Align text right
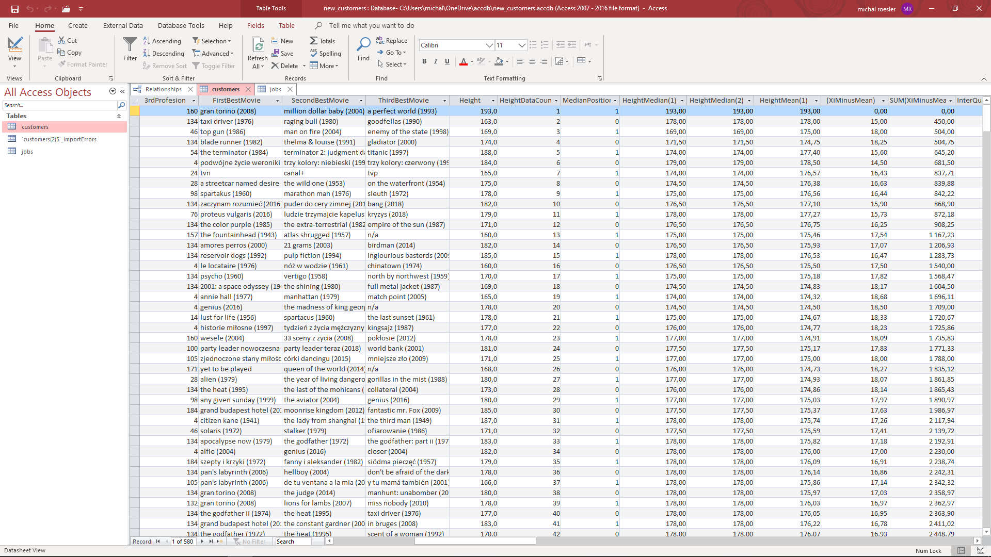This screenshot has height=557, width=991. pos(544,61)
